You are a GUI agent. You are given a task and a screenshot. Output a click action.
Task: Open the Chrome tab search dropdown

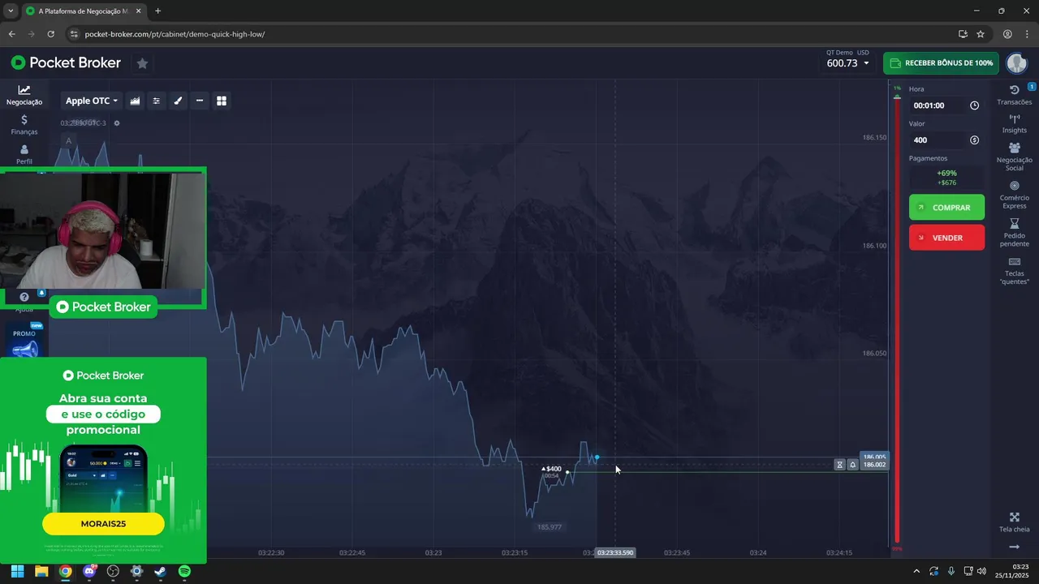[11, 11]
